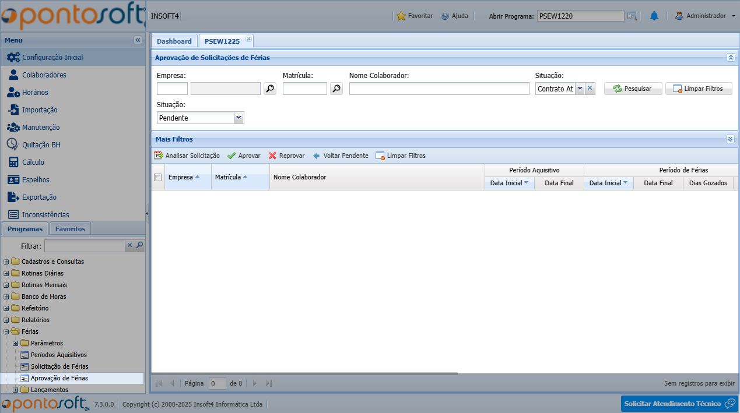The height and width of the screenshot is (413, 740).
Task: Click the Favoritar star icon
Action: 401,16
